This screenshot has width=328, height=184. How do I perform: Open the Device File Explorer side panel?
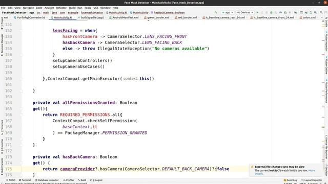tap(326, 147)
